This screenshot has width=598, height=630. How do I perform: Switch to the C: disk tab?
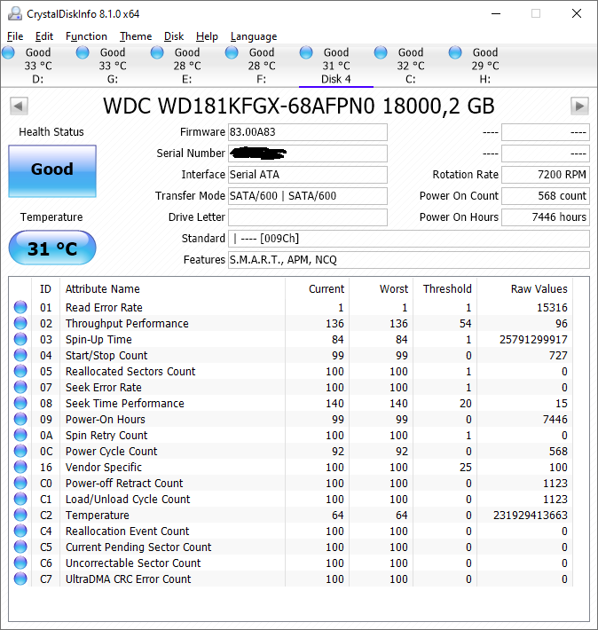pos(410,66)
